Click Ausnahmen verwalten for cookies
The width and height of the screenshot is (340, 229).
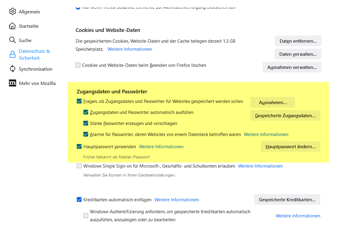click(292, 67)
